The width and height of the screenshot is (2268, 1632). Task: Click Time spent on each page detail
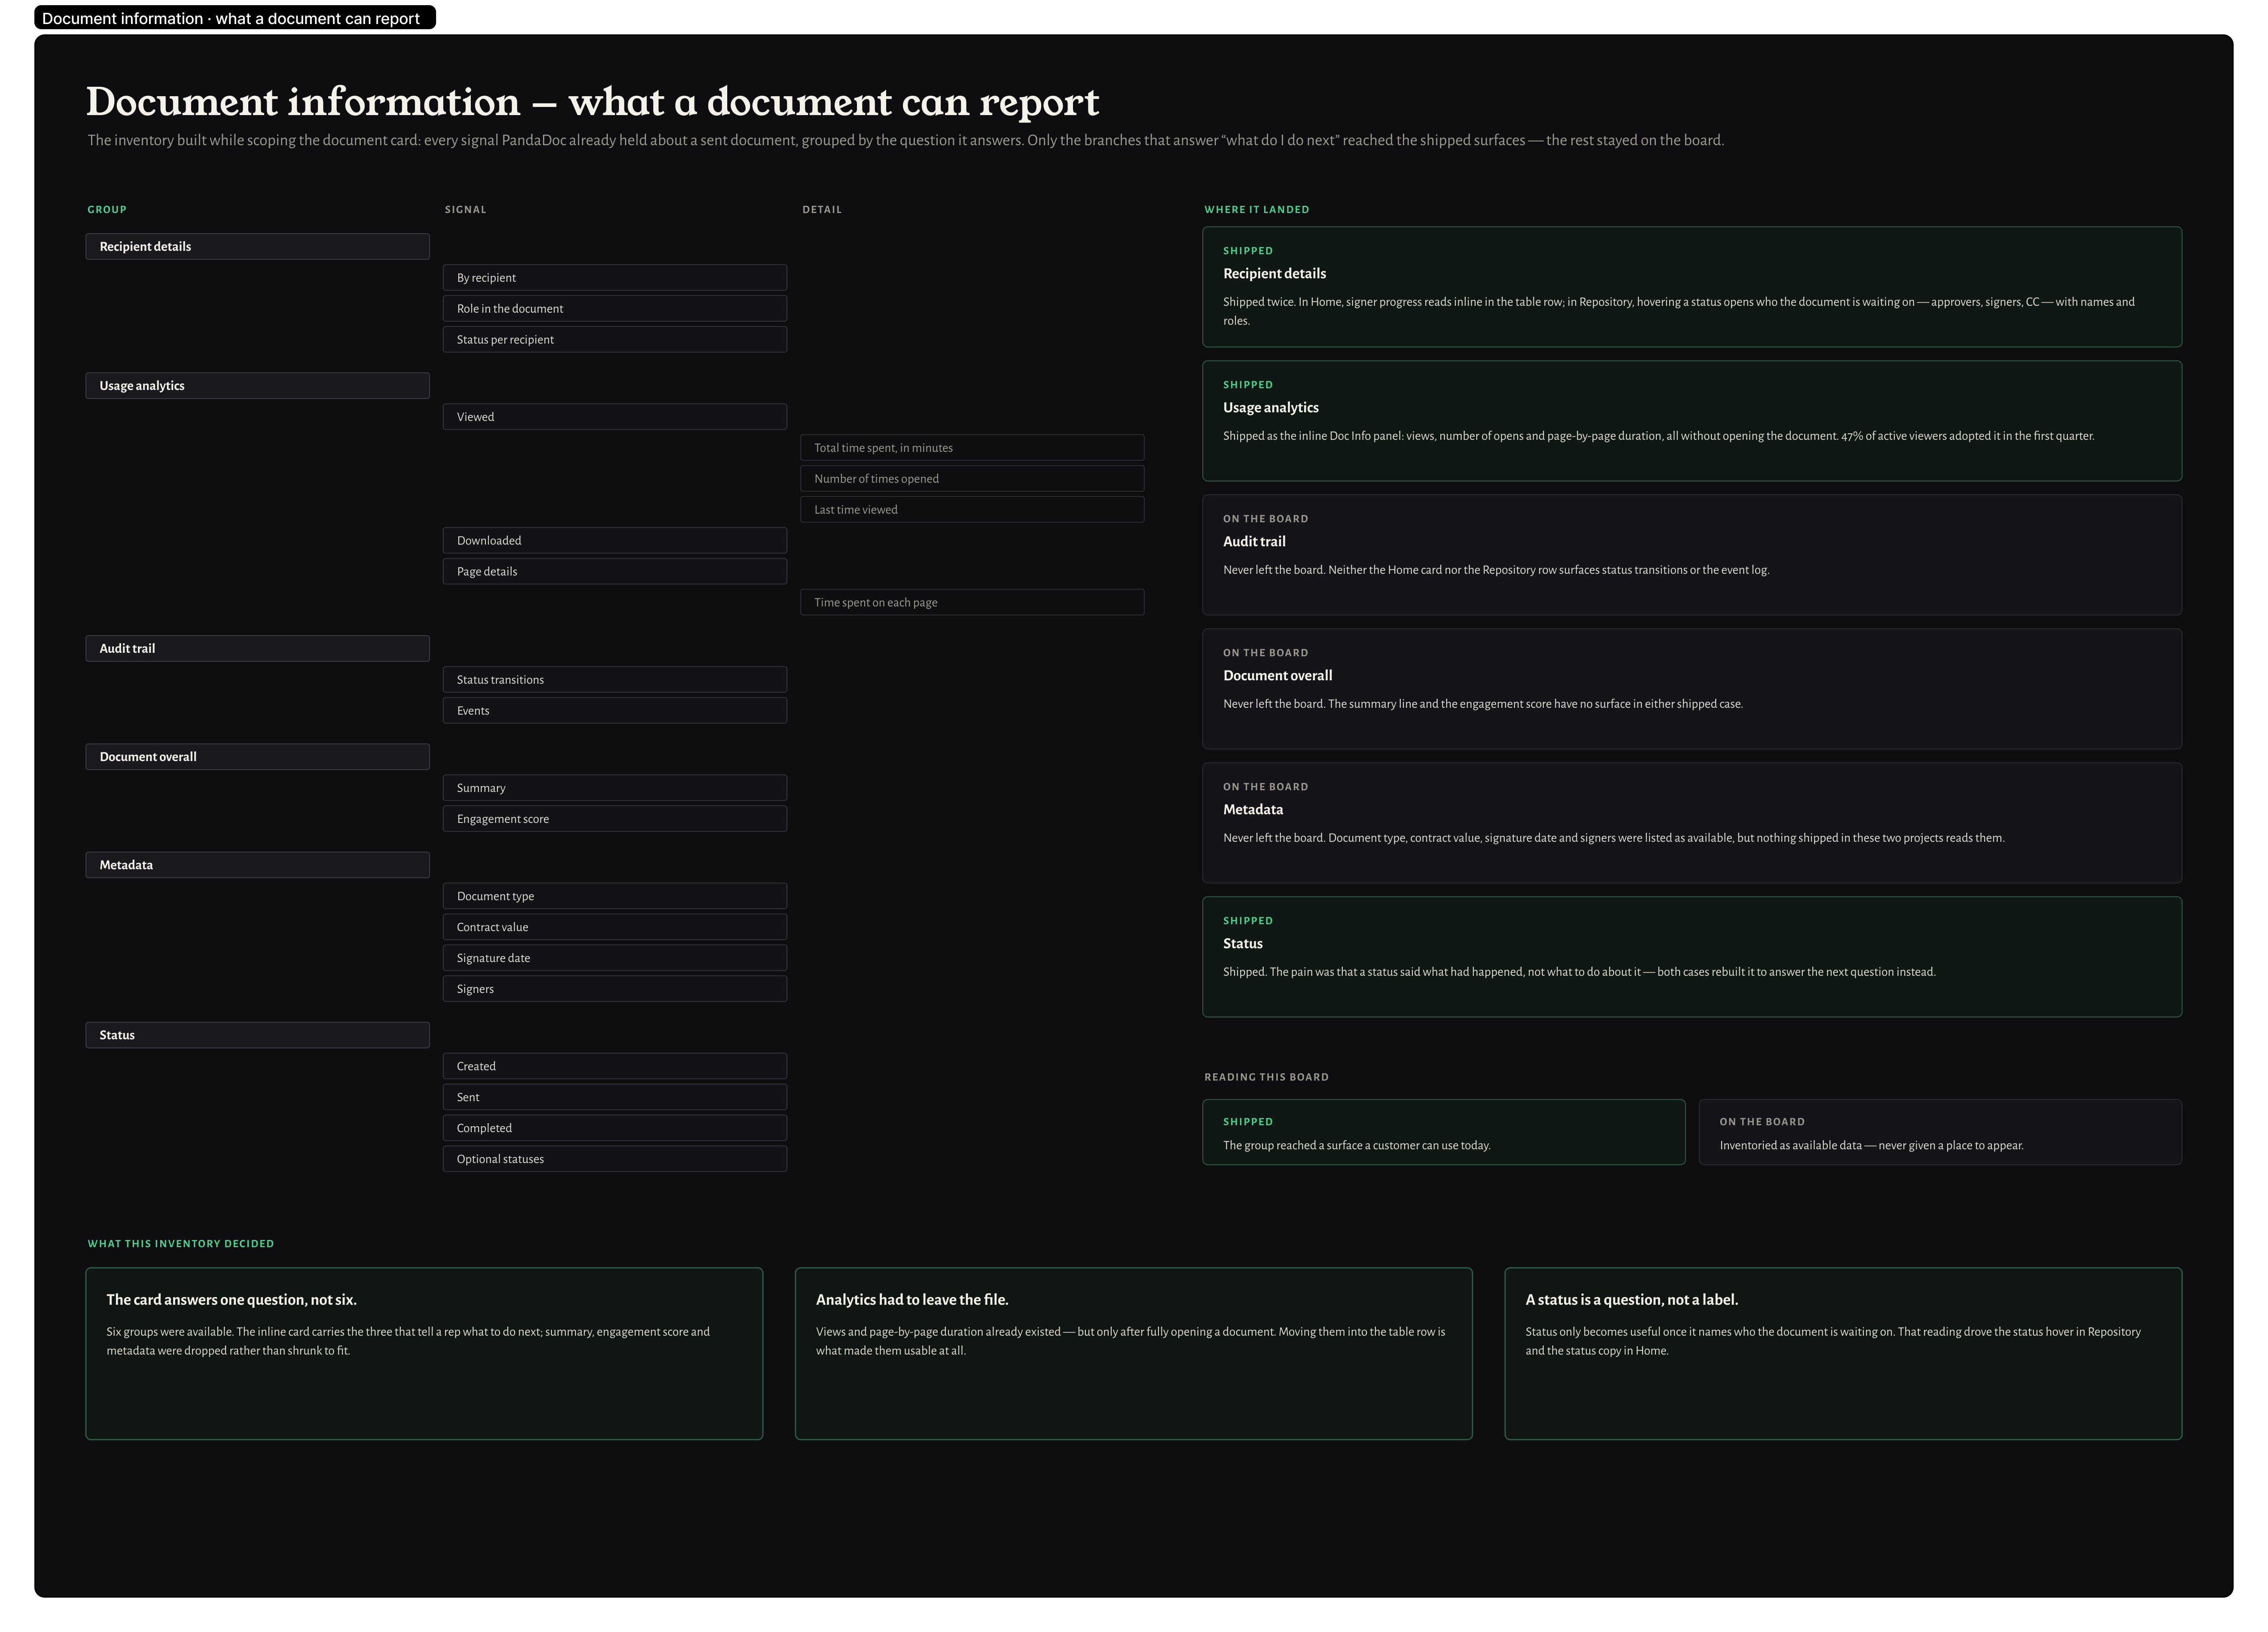click(x=971, y=602)
